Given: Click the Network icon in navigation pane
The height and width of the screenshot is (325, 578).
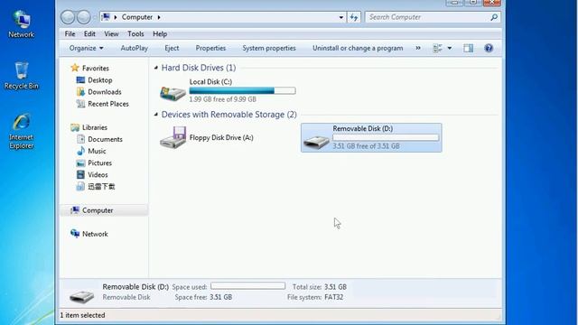Looking at the screenshot, I should coord(75,234).
